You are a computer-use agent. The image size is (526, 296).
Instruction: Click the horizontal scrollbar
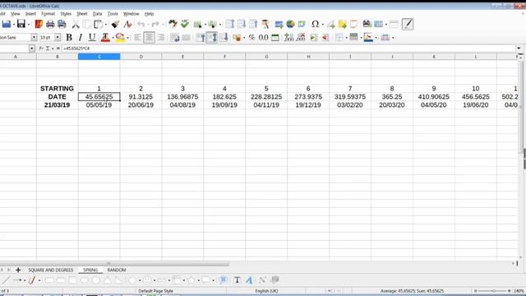point(114,264)
